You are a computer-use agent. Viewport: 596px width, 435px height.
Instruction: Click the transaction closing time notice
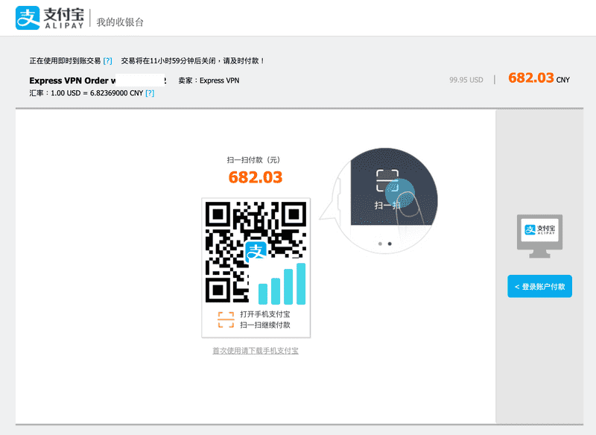point(193,61)
